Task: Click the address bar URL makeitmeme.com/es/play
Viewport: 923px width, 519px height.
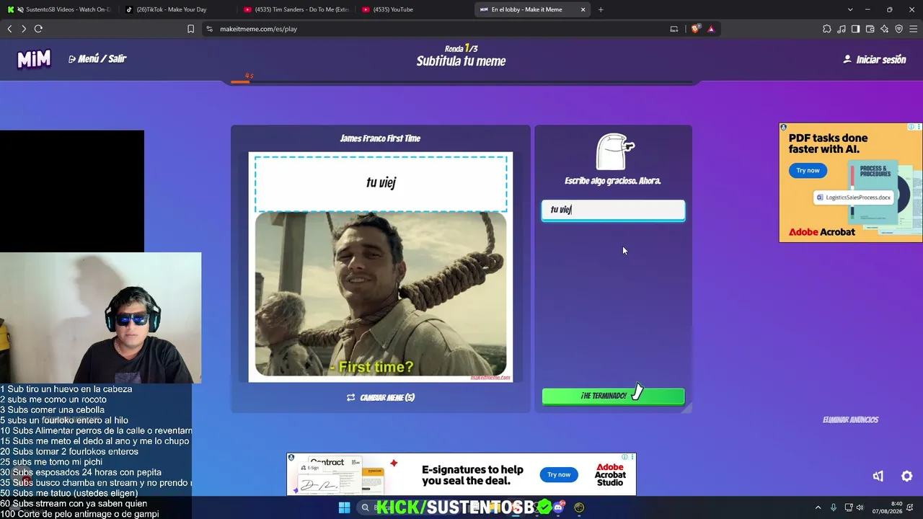Action: point(258,29)
